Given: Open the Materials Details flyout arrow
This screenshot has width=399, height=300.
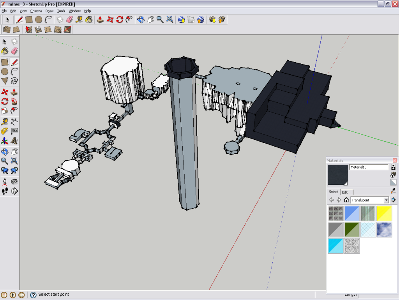Looking at the screenshot, I should (394, 200).
